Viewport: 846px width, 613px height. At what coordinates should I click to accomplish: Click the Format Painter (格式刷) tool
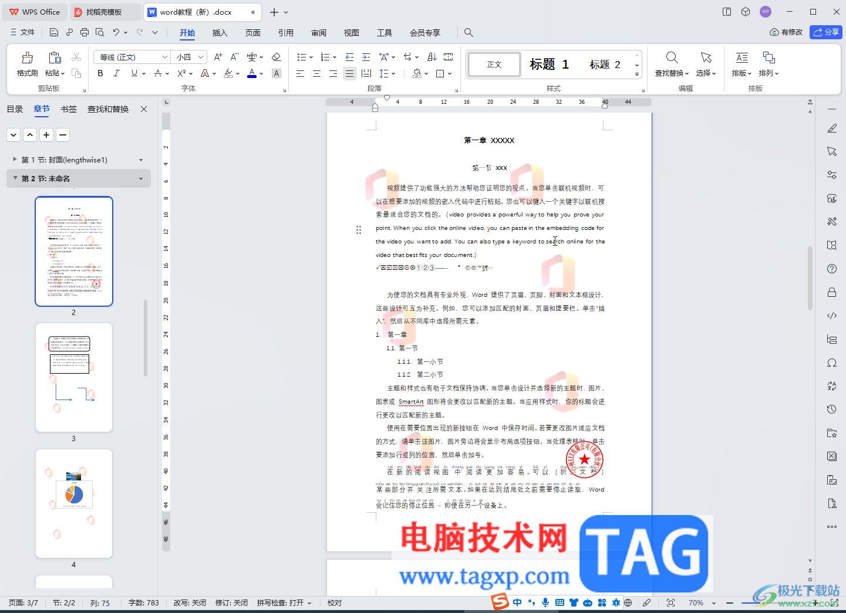[x=27, y=64]
